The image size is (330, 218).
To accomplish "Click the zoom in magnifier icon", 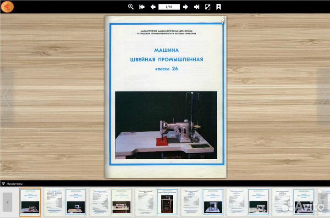I will pyautogui.click(x=131, y=7).
